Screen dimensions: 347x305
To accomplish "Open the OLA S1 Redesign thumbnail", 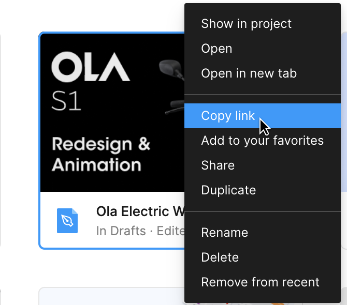I will point(112,113).
